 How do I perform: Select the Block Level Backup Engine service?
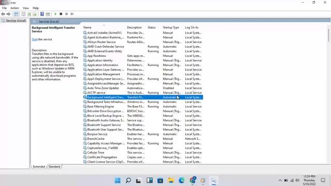(143, 116)
